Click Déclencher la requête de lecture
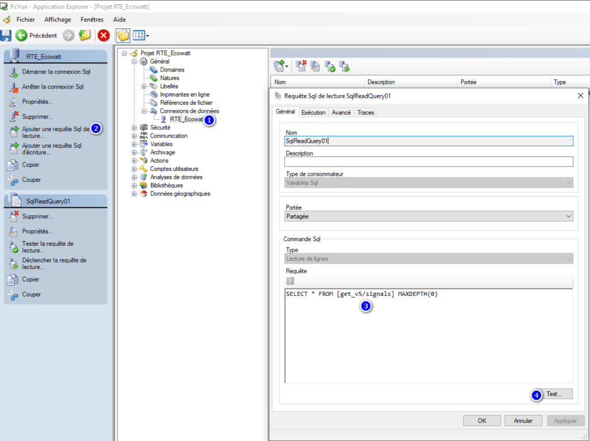 coord(54,264)
